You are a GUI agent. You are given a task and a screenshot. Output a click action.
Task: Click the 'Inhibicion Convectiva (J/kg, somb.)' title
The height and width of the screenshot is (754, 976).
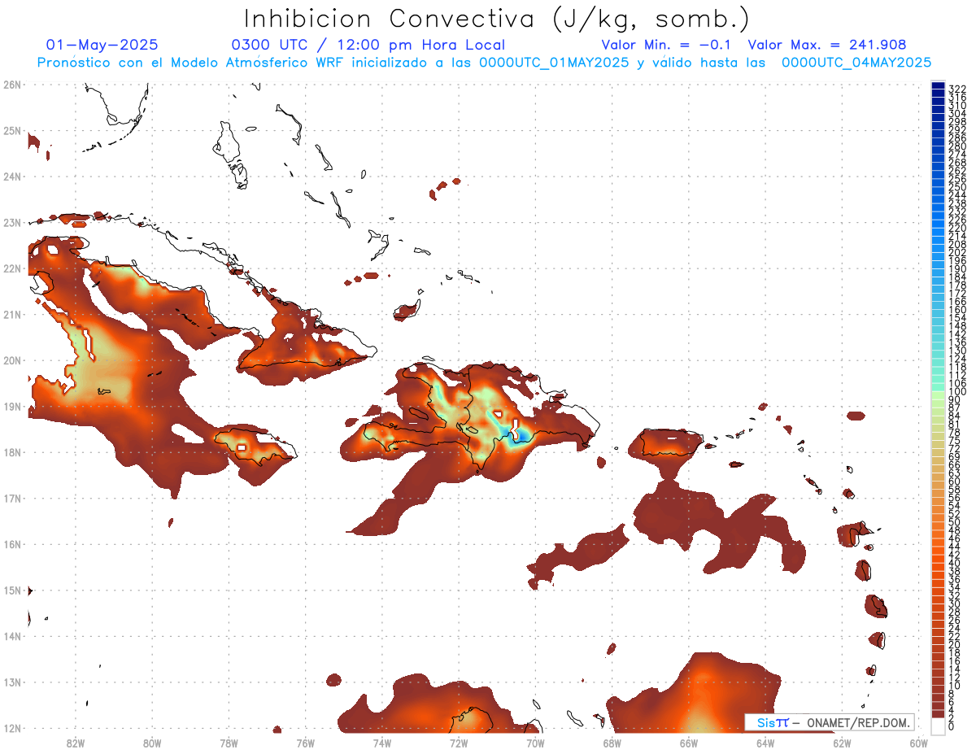[x=497, y=19]
